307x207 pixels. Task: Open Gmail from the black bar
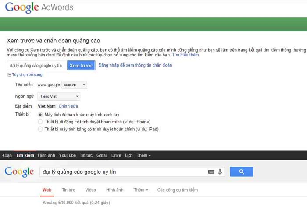(x=102, y=155)
